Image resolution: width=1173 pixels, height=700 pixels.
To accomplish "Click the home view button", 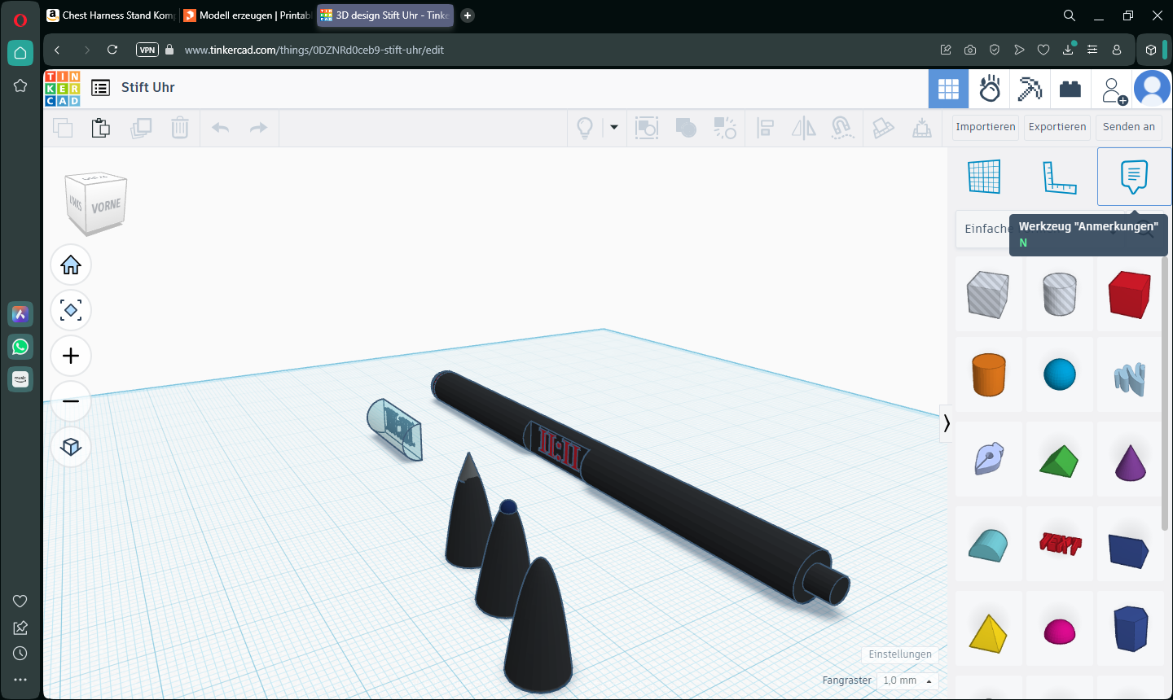I will pos(71,265).
